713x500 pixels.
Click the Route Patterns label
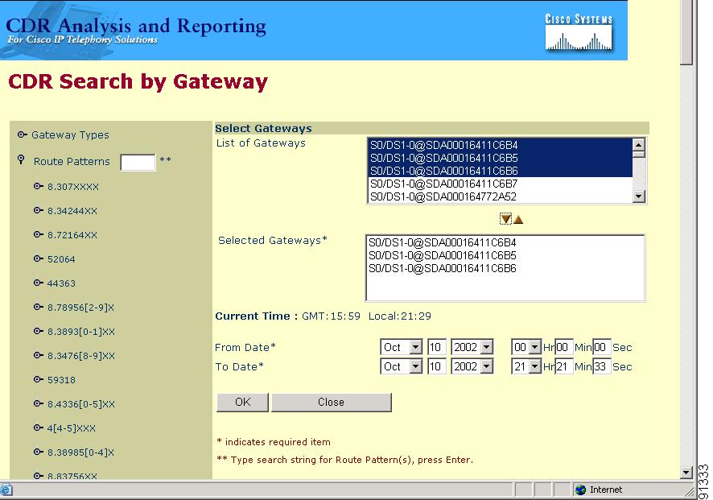pos(72,162)
